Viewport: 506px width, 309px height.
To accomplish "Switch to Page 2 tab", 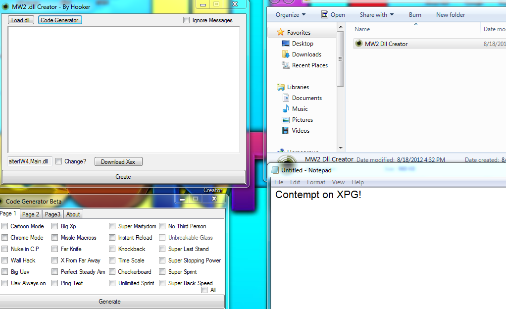I will [x=31, y=214].
